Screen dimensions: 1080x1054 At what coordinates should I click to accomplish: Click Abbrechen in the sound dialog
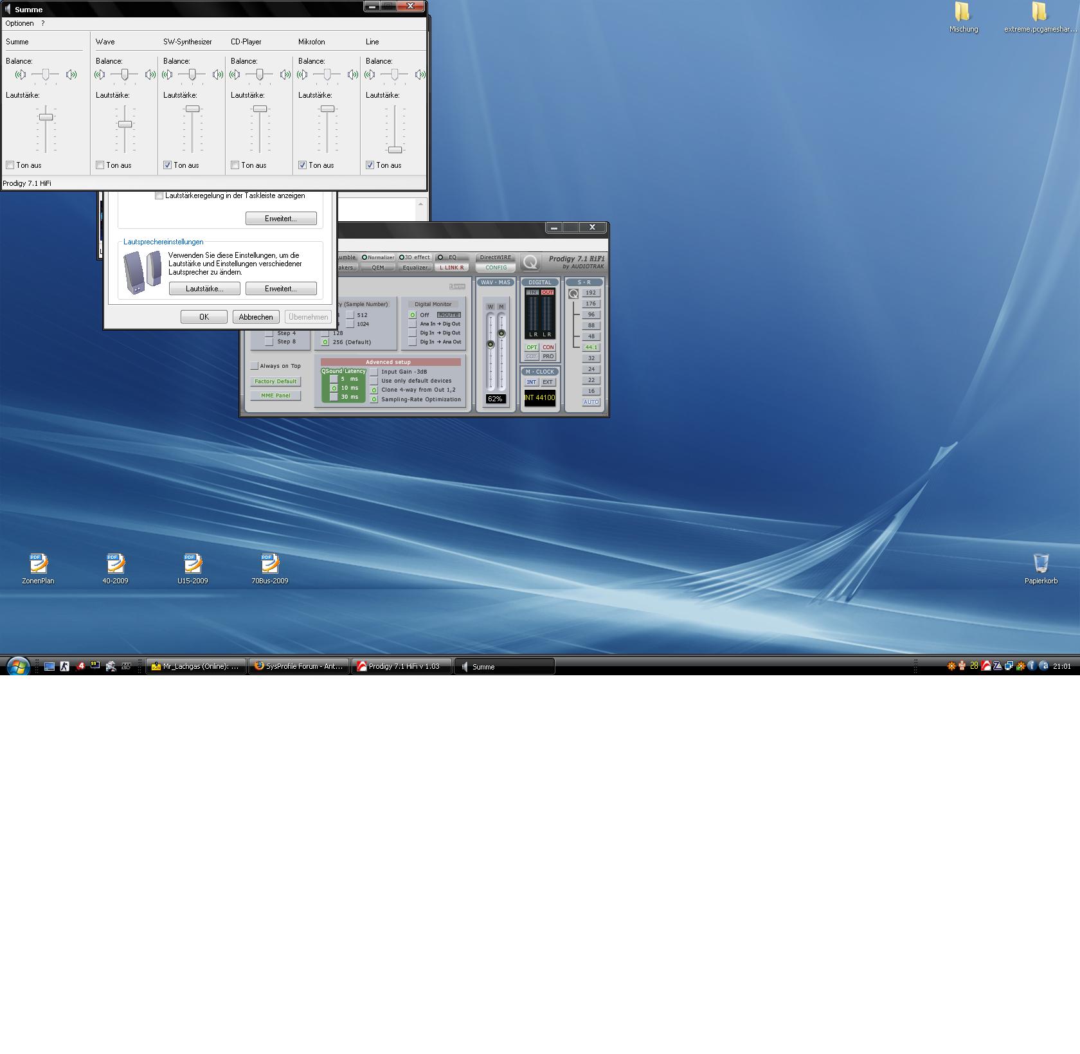[x=256, y=317]
